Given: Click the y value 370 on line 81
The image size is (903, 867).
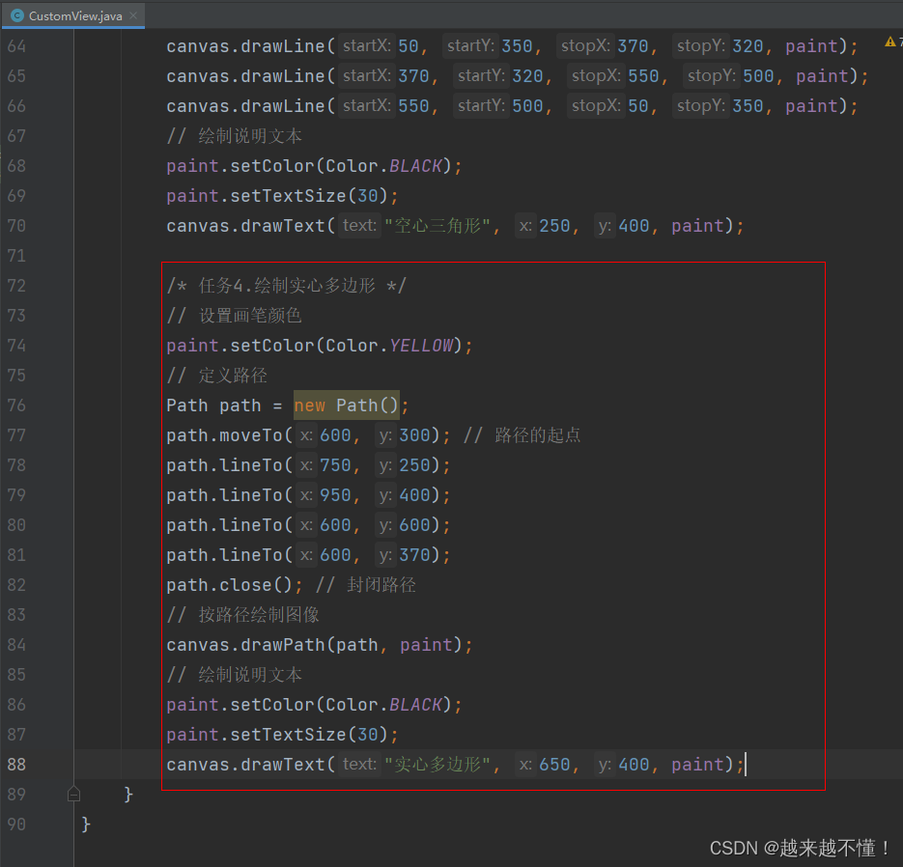Looking at the screenshot, I should 414,555.
